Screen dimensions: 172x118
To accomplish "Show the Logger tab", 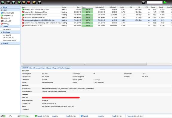I will click(x=68, y=68).
